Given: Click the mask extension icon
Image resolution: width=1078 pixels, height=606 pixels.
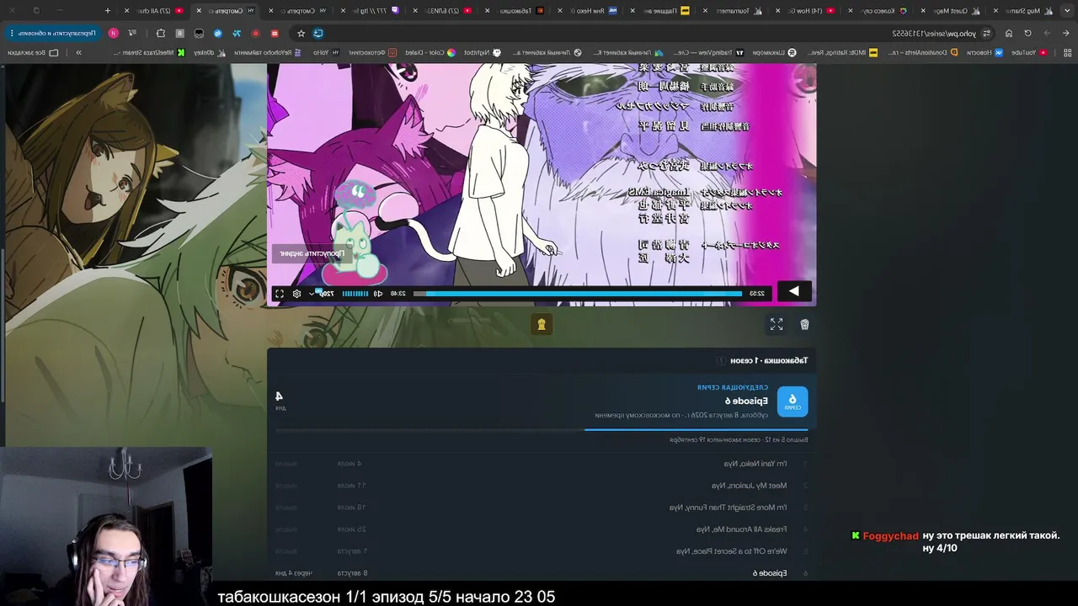Looking at the screenshot, I should pyautogui.click(x=199, y=33).
